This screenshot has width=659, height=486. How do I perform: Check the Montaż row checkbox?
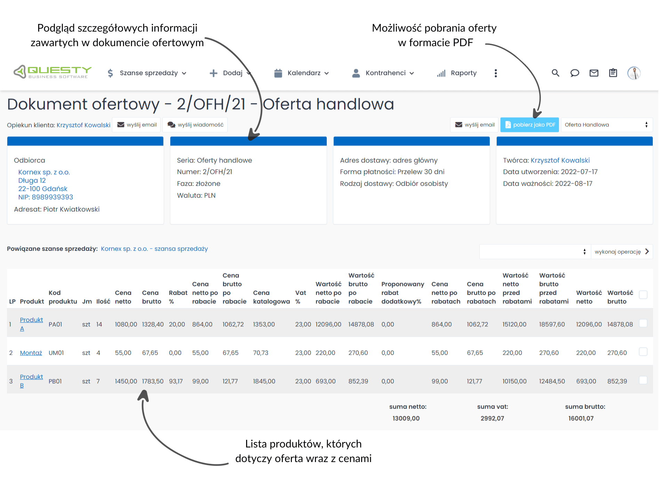click(x=643, y=352)
